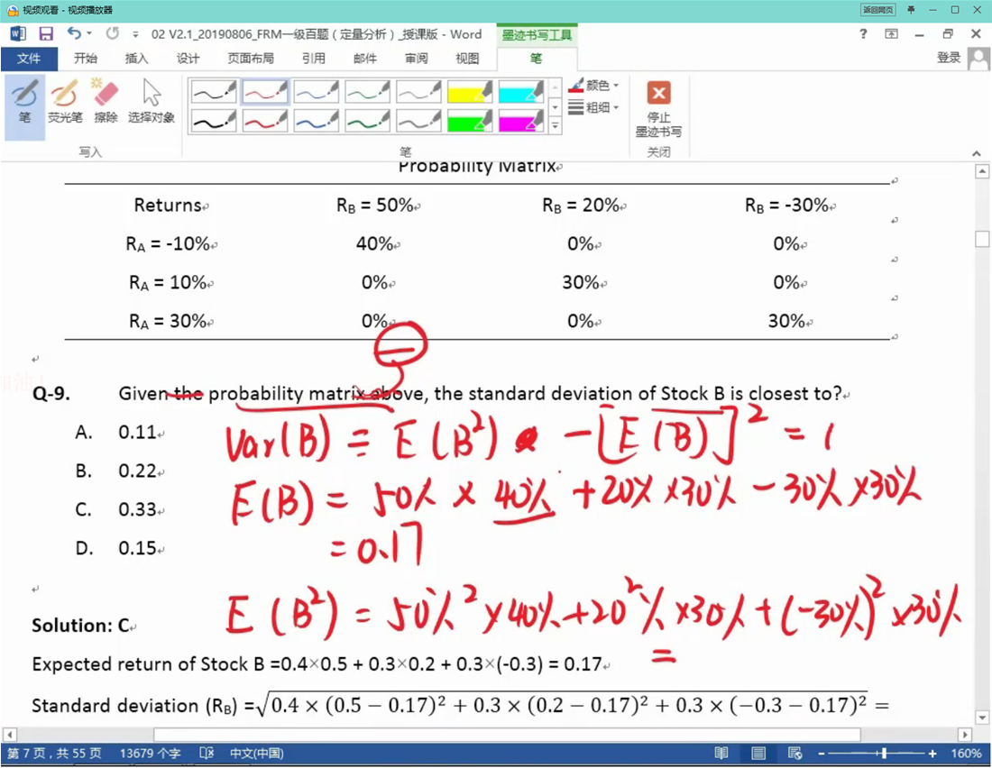The image size is (992, 768).
Task: Choose the yellow highlighter pen swatch
Action: (x=470, y=93)
